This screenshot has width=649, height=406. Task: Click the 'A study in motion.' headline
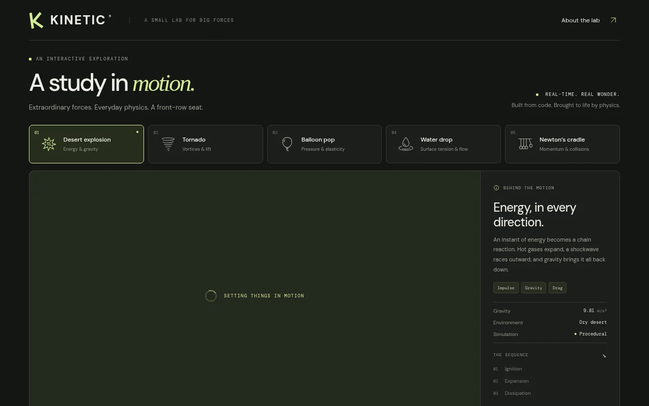coord(112,83)
